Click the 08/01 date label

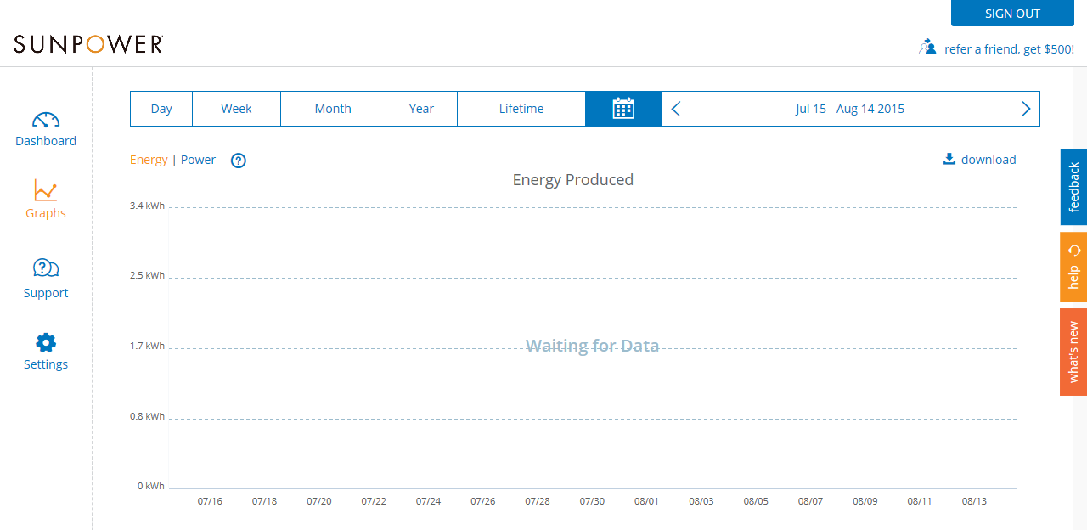646,501
